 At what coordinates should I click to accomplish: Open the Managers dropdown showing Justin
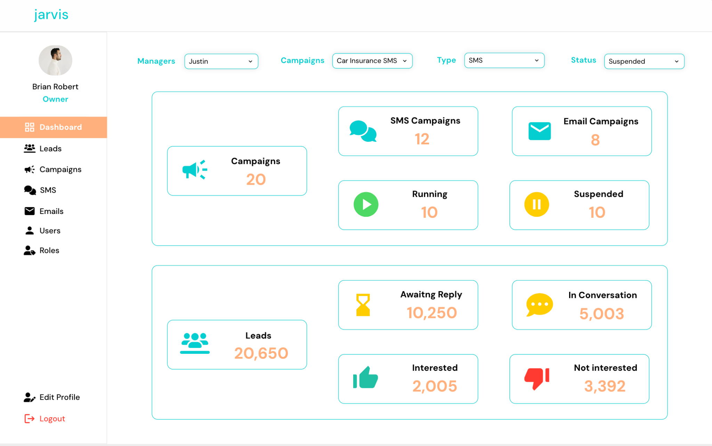tap(221, 61)
